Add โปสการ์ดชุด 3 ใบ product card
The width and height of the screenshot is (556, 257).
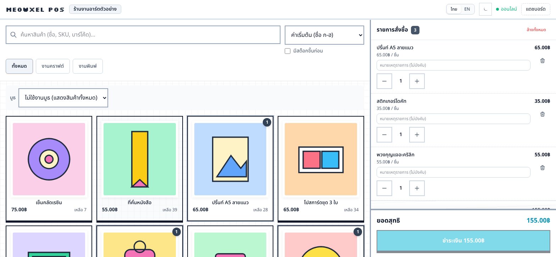[321, 169]
